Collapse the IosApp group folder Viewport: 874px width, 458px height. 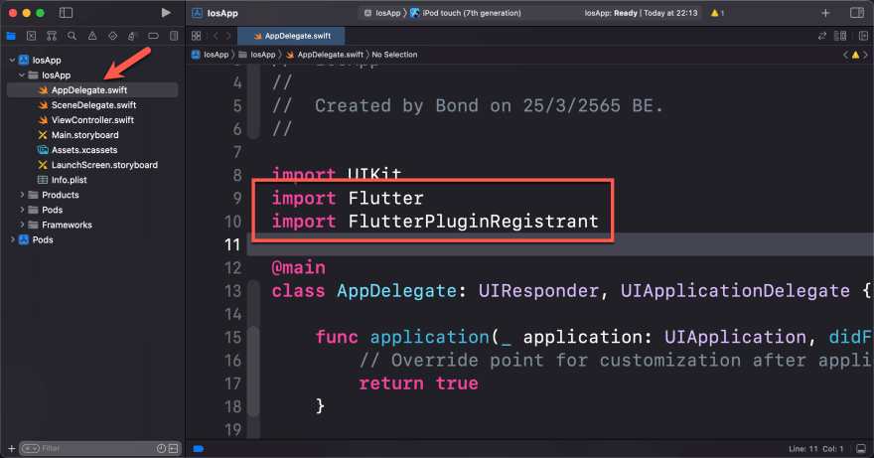22,75
